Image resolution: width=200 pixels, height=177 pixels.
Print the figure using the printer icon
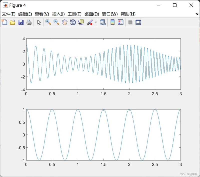[29, 22]
